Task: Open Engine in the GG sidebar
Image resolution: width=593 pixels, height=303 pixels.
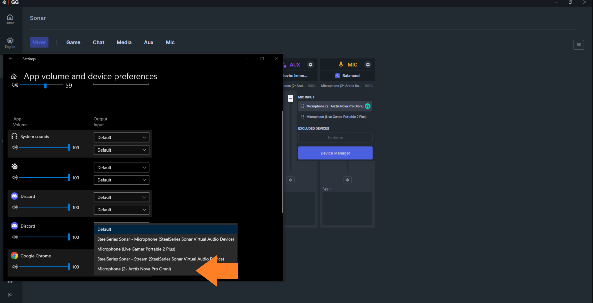Action: pyautogui.click(x=10, y=43)
